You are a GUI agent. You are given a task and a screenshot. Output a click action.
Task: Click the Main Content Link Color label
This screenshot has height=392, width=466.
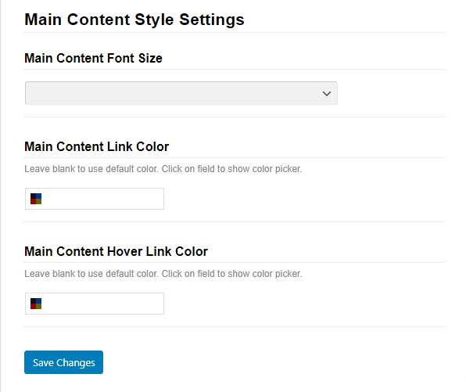[97, 146]
